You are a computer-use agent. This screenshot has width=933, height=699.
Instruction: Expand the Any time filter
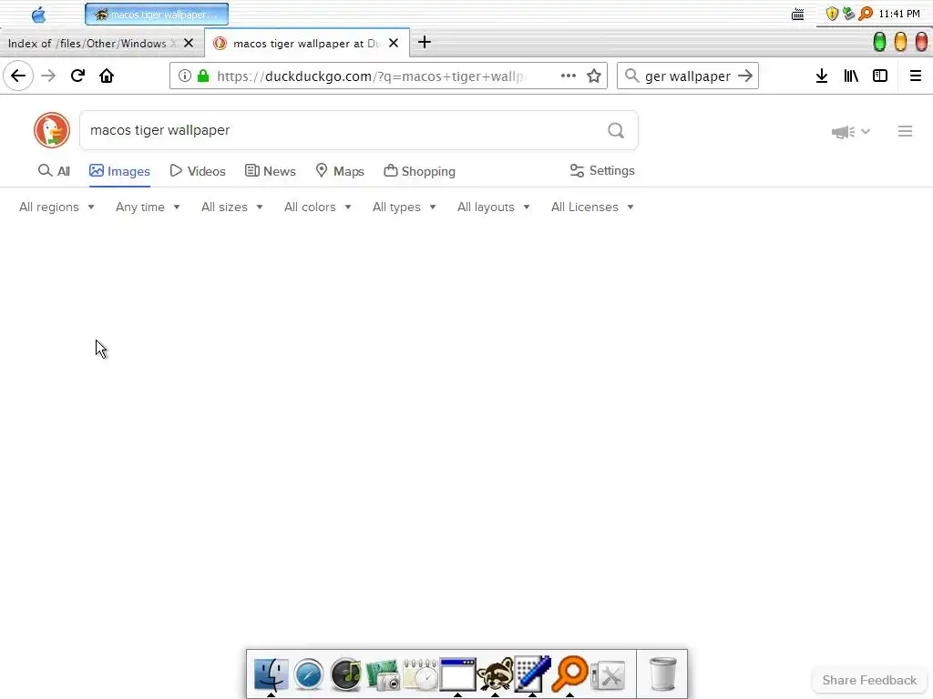[148, 207]
